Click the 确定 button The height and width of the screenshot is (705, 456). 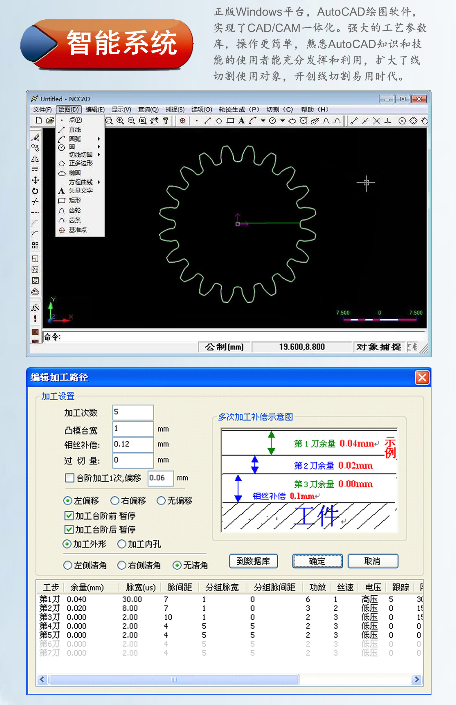(x=317, y=561)
